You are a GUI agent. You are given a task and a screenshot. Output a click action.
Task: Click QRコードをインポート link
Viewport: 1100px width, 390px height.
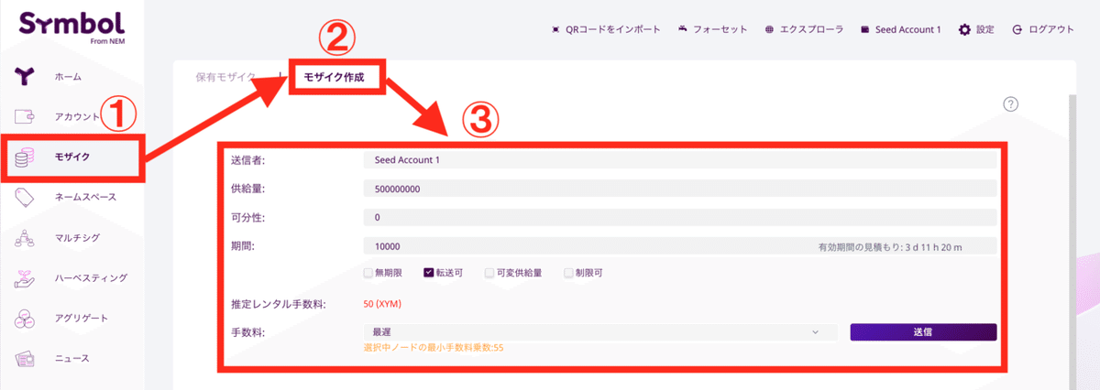pos(613,29)
